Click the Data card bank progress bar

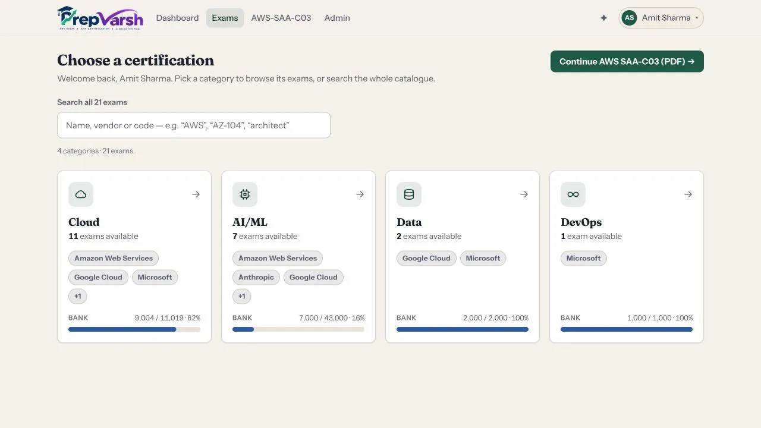click(x=463, y=329)
